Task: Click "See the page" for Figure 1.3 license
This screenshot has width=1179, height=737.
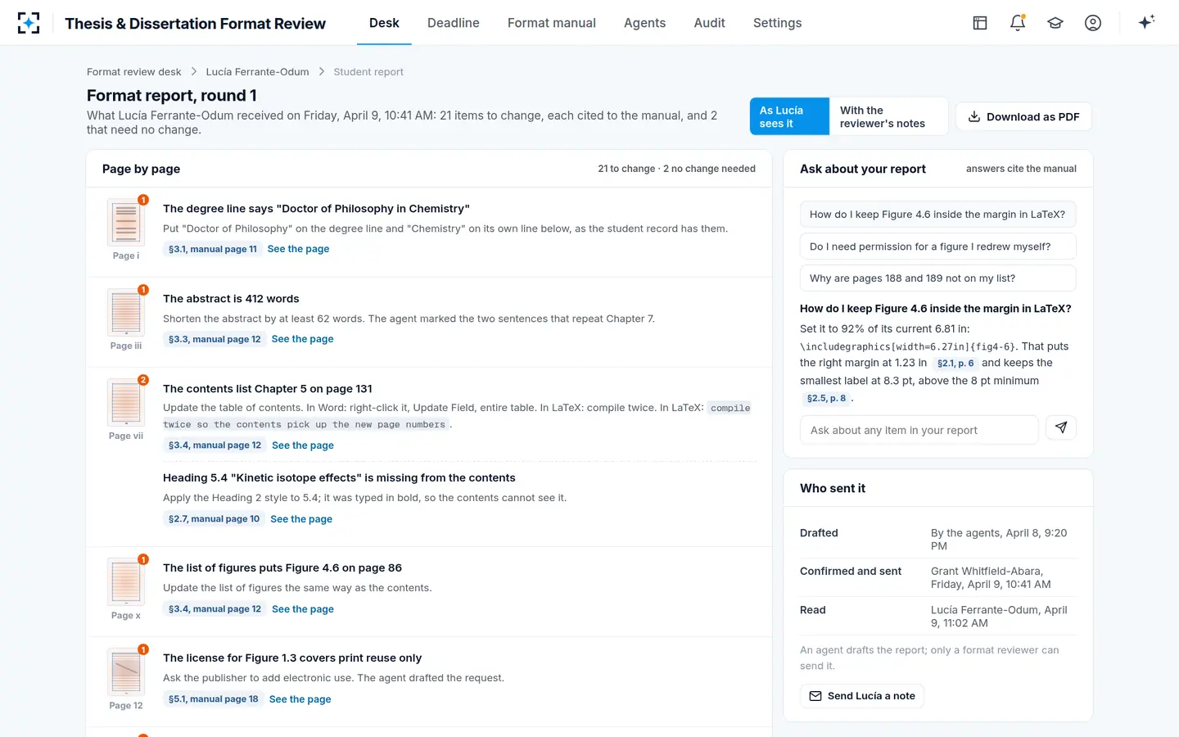Action: (300, 699)
